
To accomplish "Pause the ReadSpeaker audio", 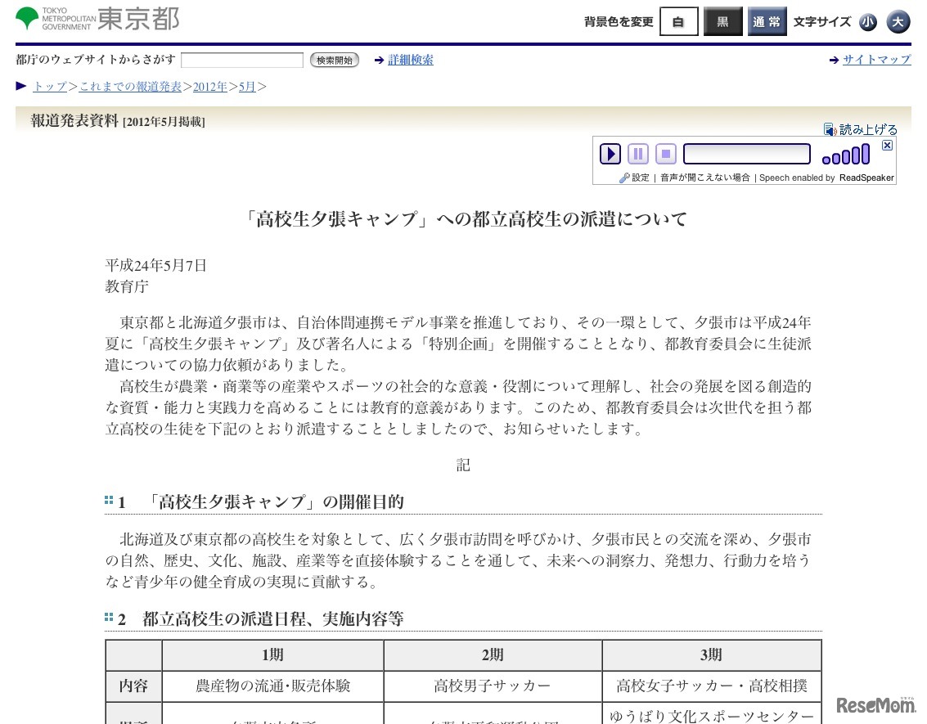I will pyautogui.click(x=637, y=154).
